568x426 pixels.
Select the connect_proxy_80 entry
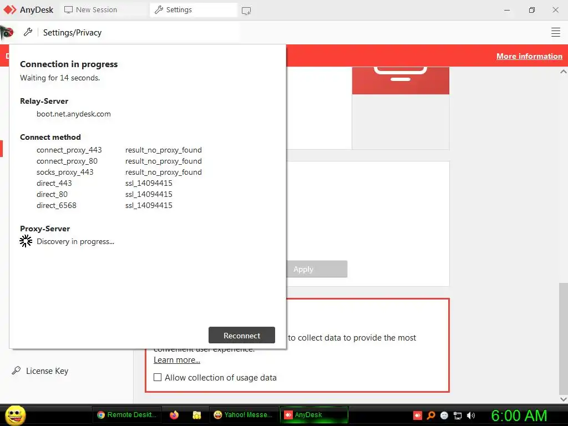click(x=67, y=161)
